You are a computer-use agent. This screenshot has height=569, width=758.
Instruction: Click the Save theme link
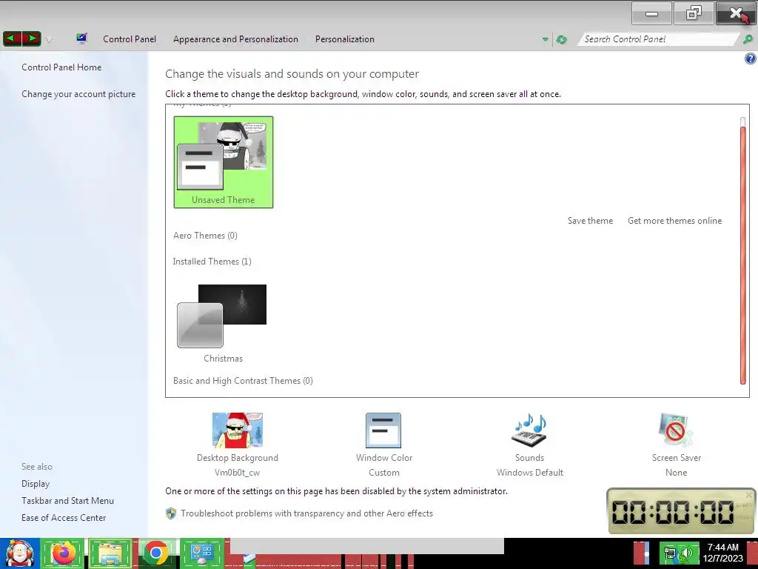tap(590, 221)
